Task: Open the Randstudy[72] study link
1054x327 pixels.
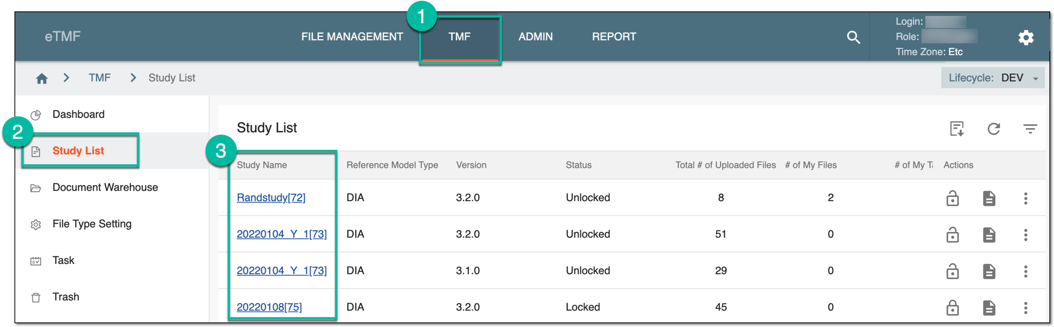Action: 271,197
